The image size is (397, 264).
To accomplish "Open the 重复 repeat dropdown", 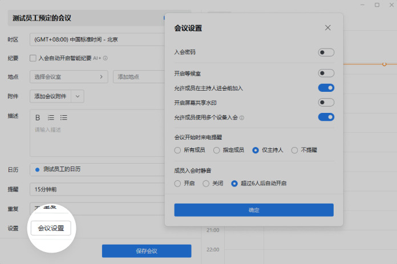I will 98,209.
